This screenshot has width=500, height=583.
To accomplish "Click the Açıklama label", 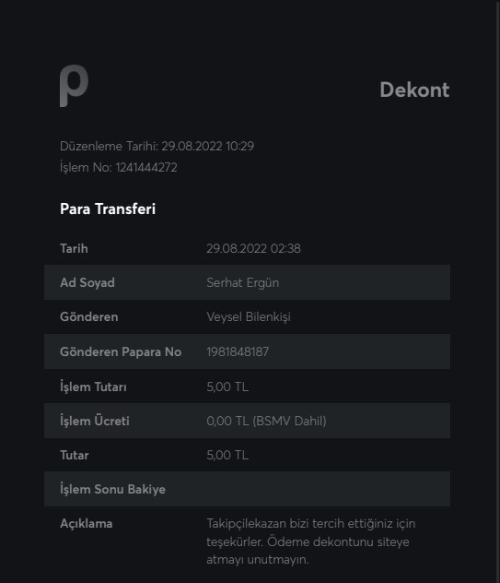I will pos(87,524).
